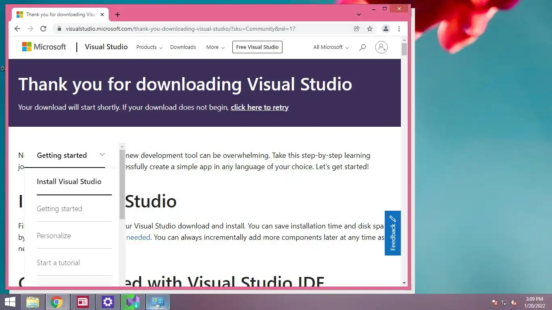Screen dimensions: 552x310
Task: Open the site search magnifier icon
Action: point(362,47)
